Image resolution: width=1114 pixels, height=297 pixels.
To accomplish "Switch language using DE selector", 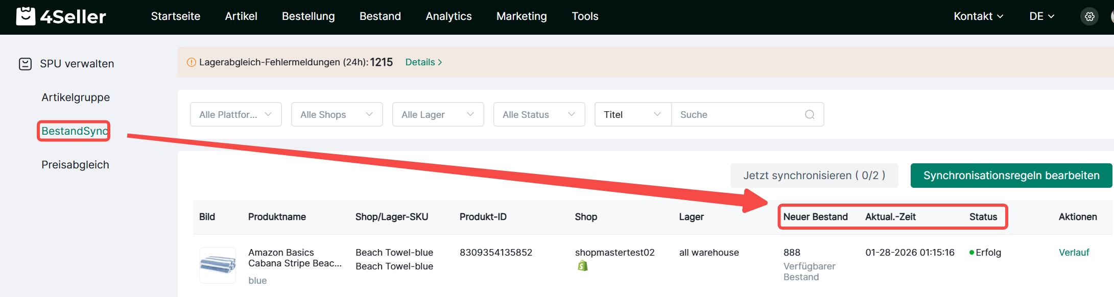I will coord(1041,16).
